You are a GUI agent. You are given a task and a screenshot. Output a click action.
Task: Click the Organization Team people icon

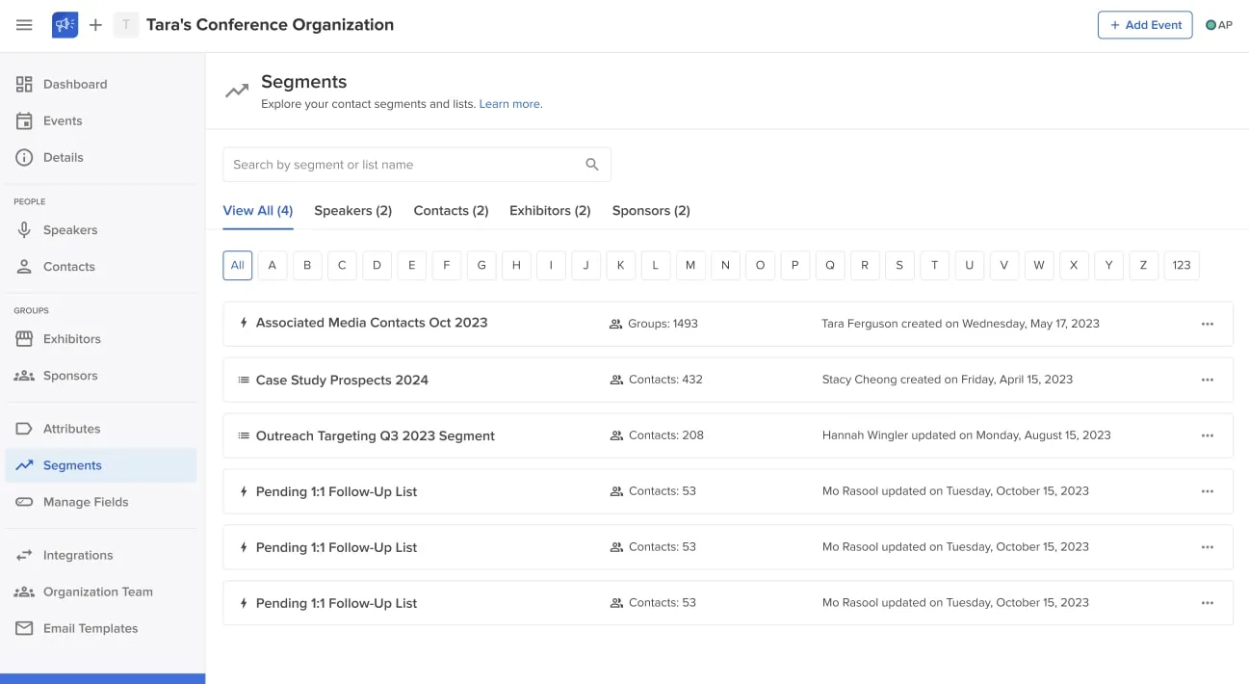(24, 592)
